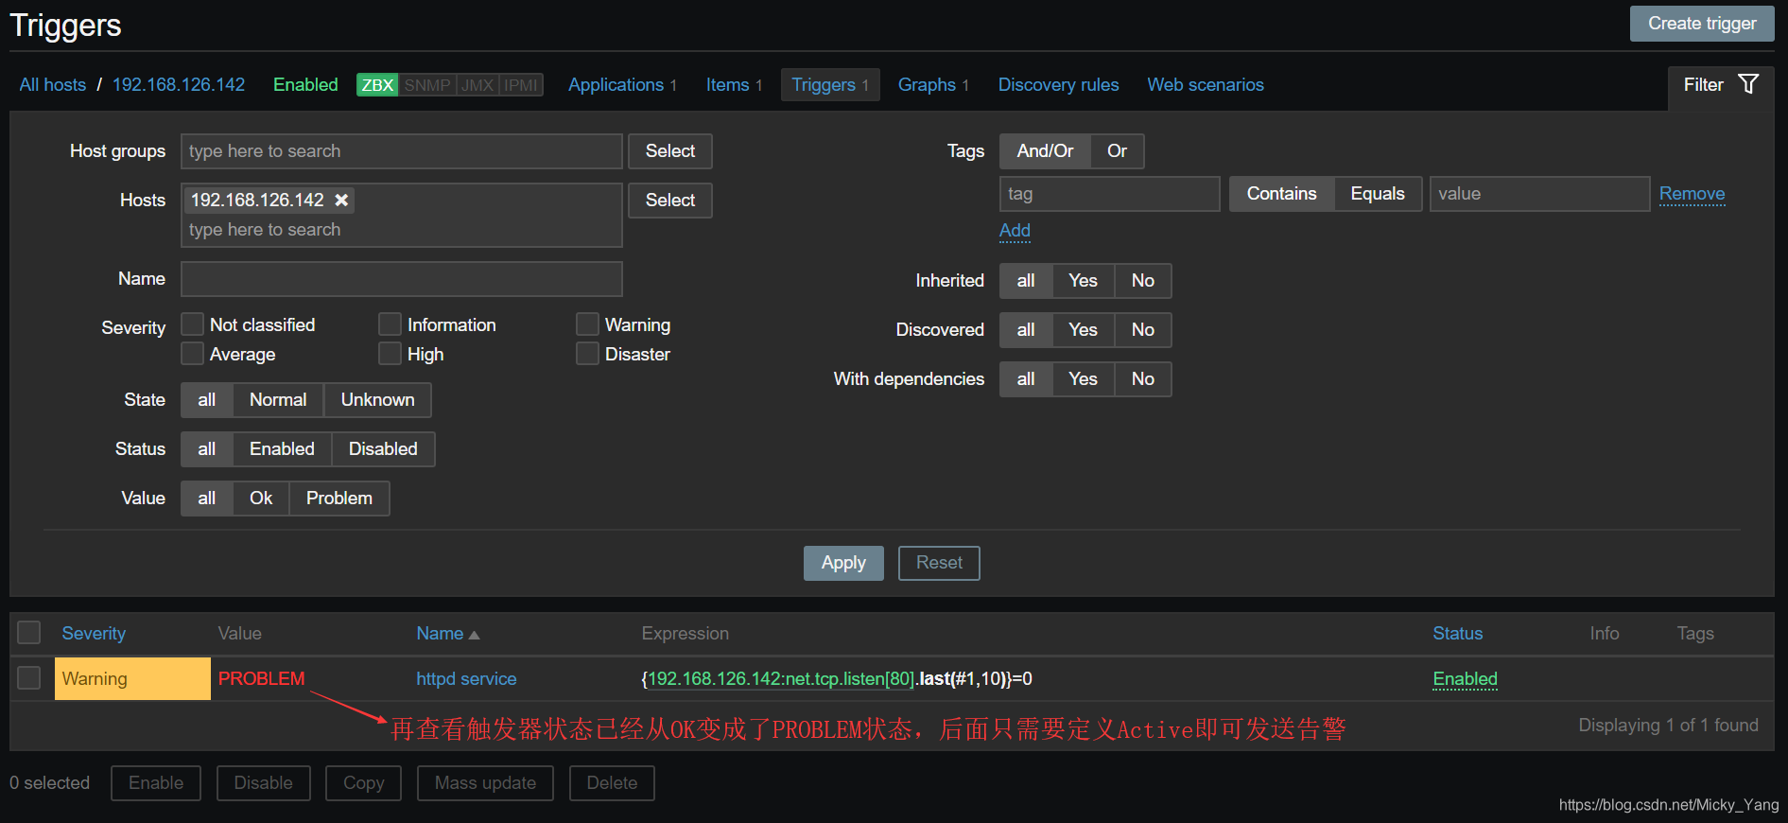Set Status filter to Disabled
This screenshot has width=1788, height=823.
pos(383,449)
